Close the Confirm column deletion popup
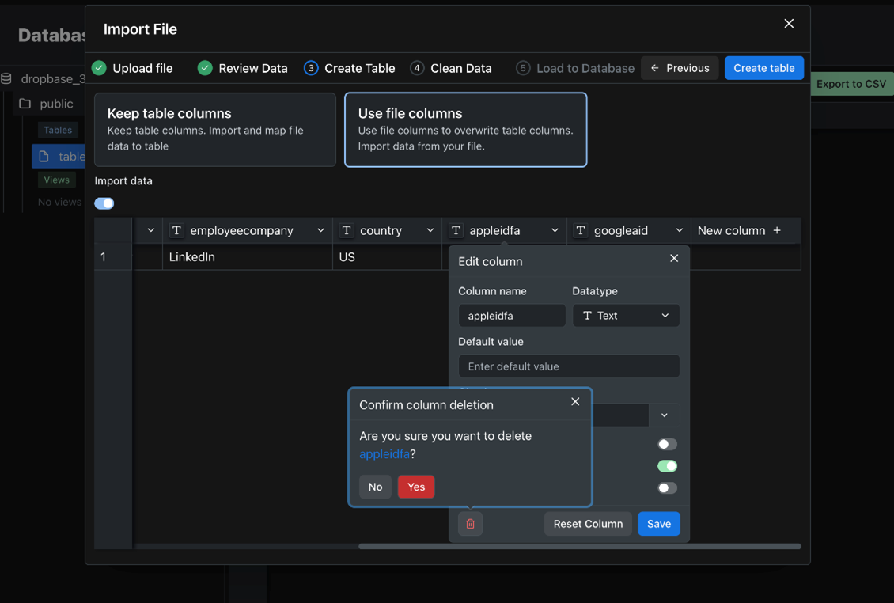 [x=575, y=402]
